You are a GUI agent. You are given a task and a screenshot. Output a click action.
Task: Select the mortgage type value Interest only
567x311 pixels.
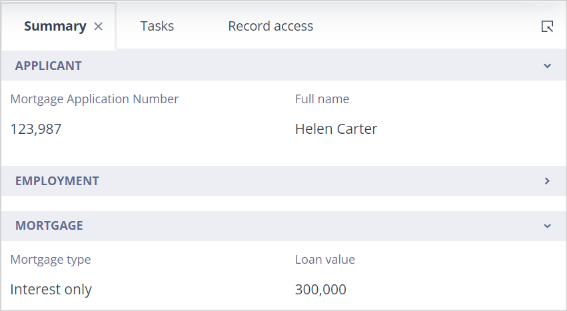(x=51, y=290)
